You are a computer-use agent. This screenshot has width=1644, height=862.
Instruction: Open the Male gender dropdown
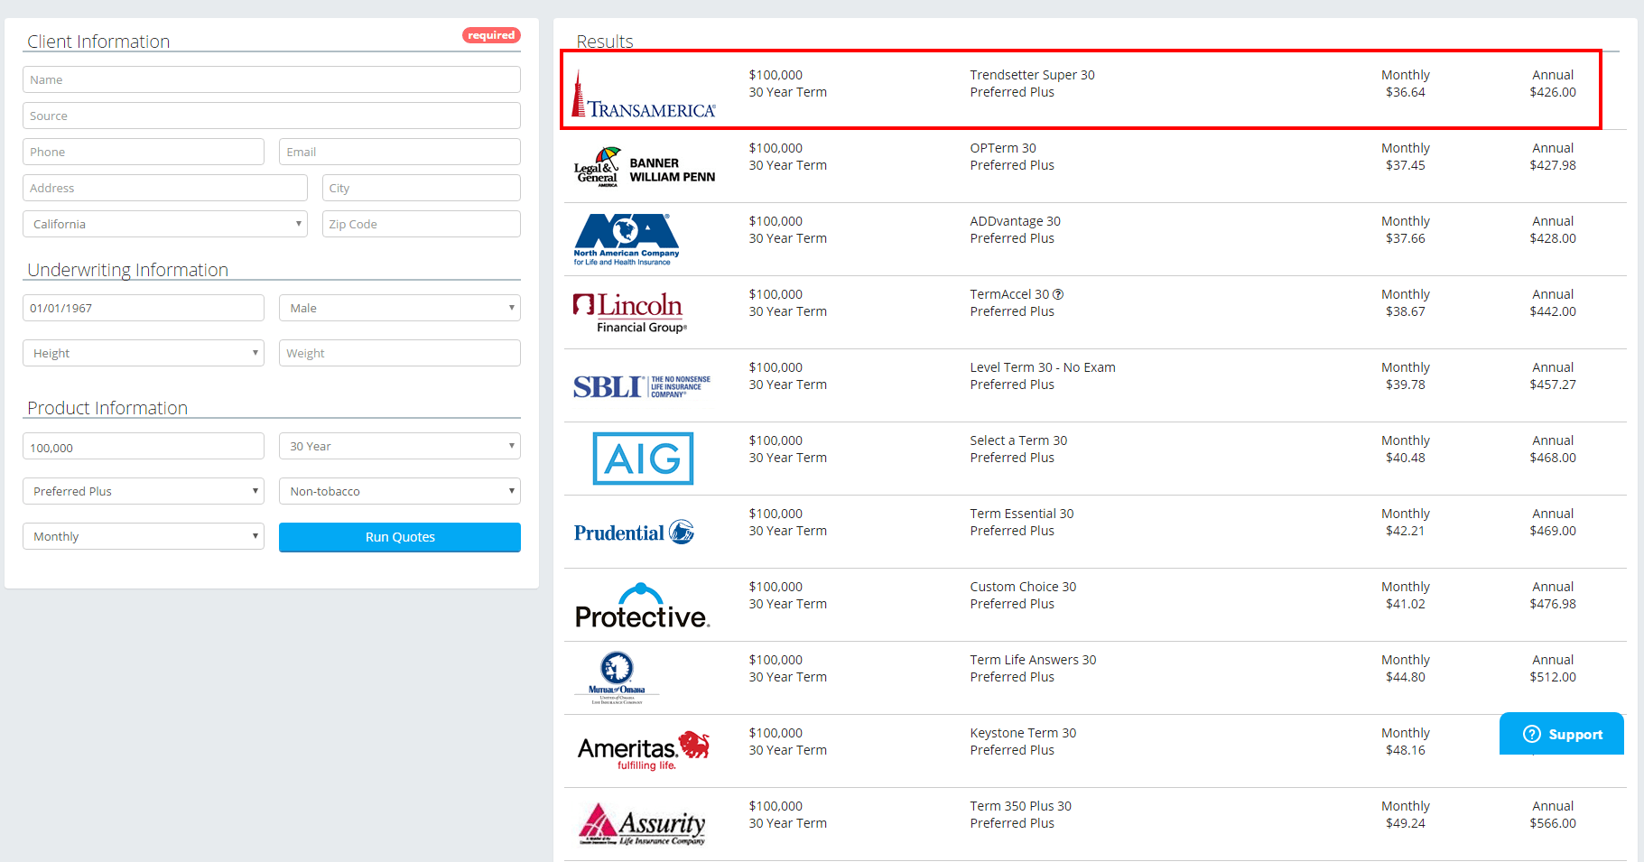click(x=400, y=308)
